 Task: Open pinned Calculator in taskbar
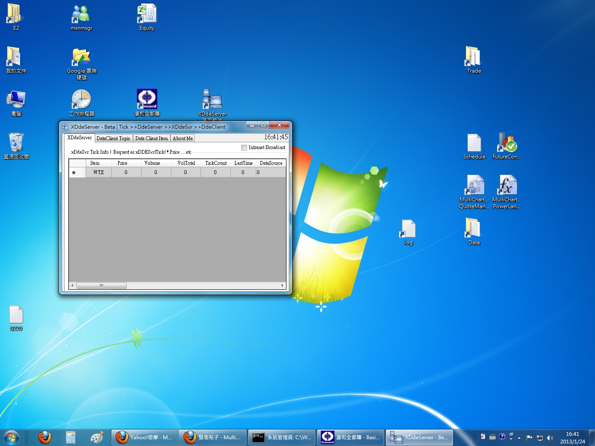[71, 437]
